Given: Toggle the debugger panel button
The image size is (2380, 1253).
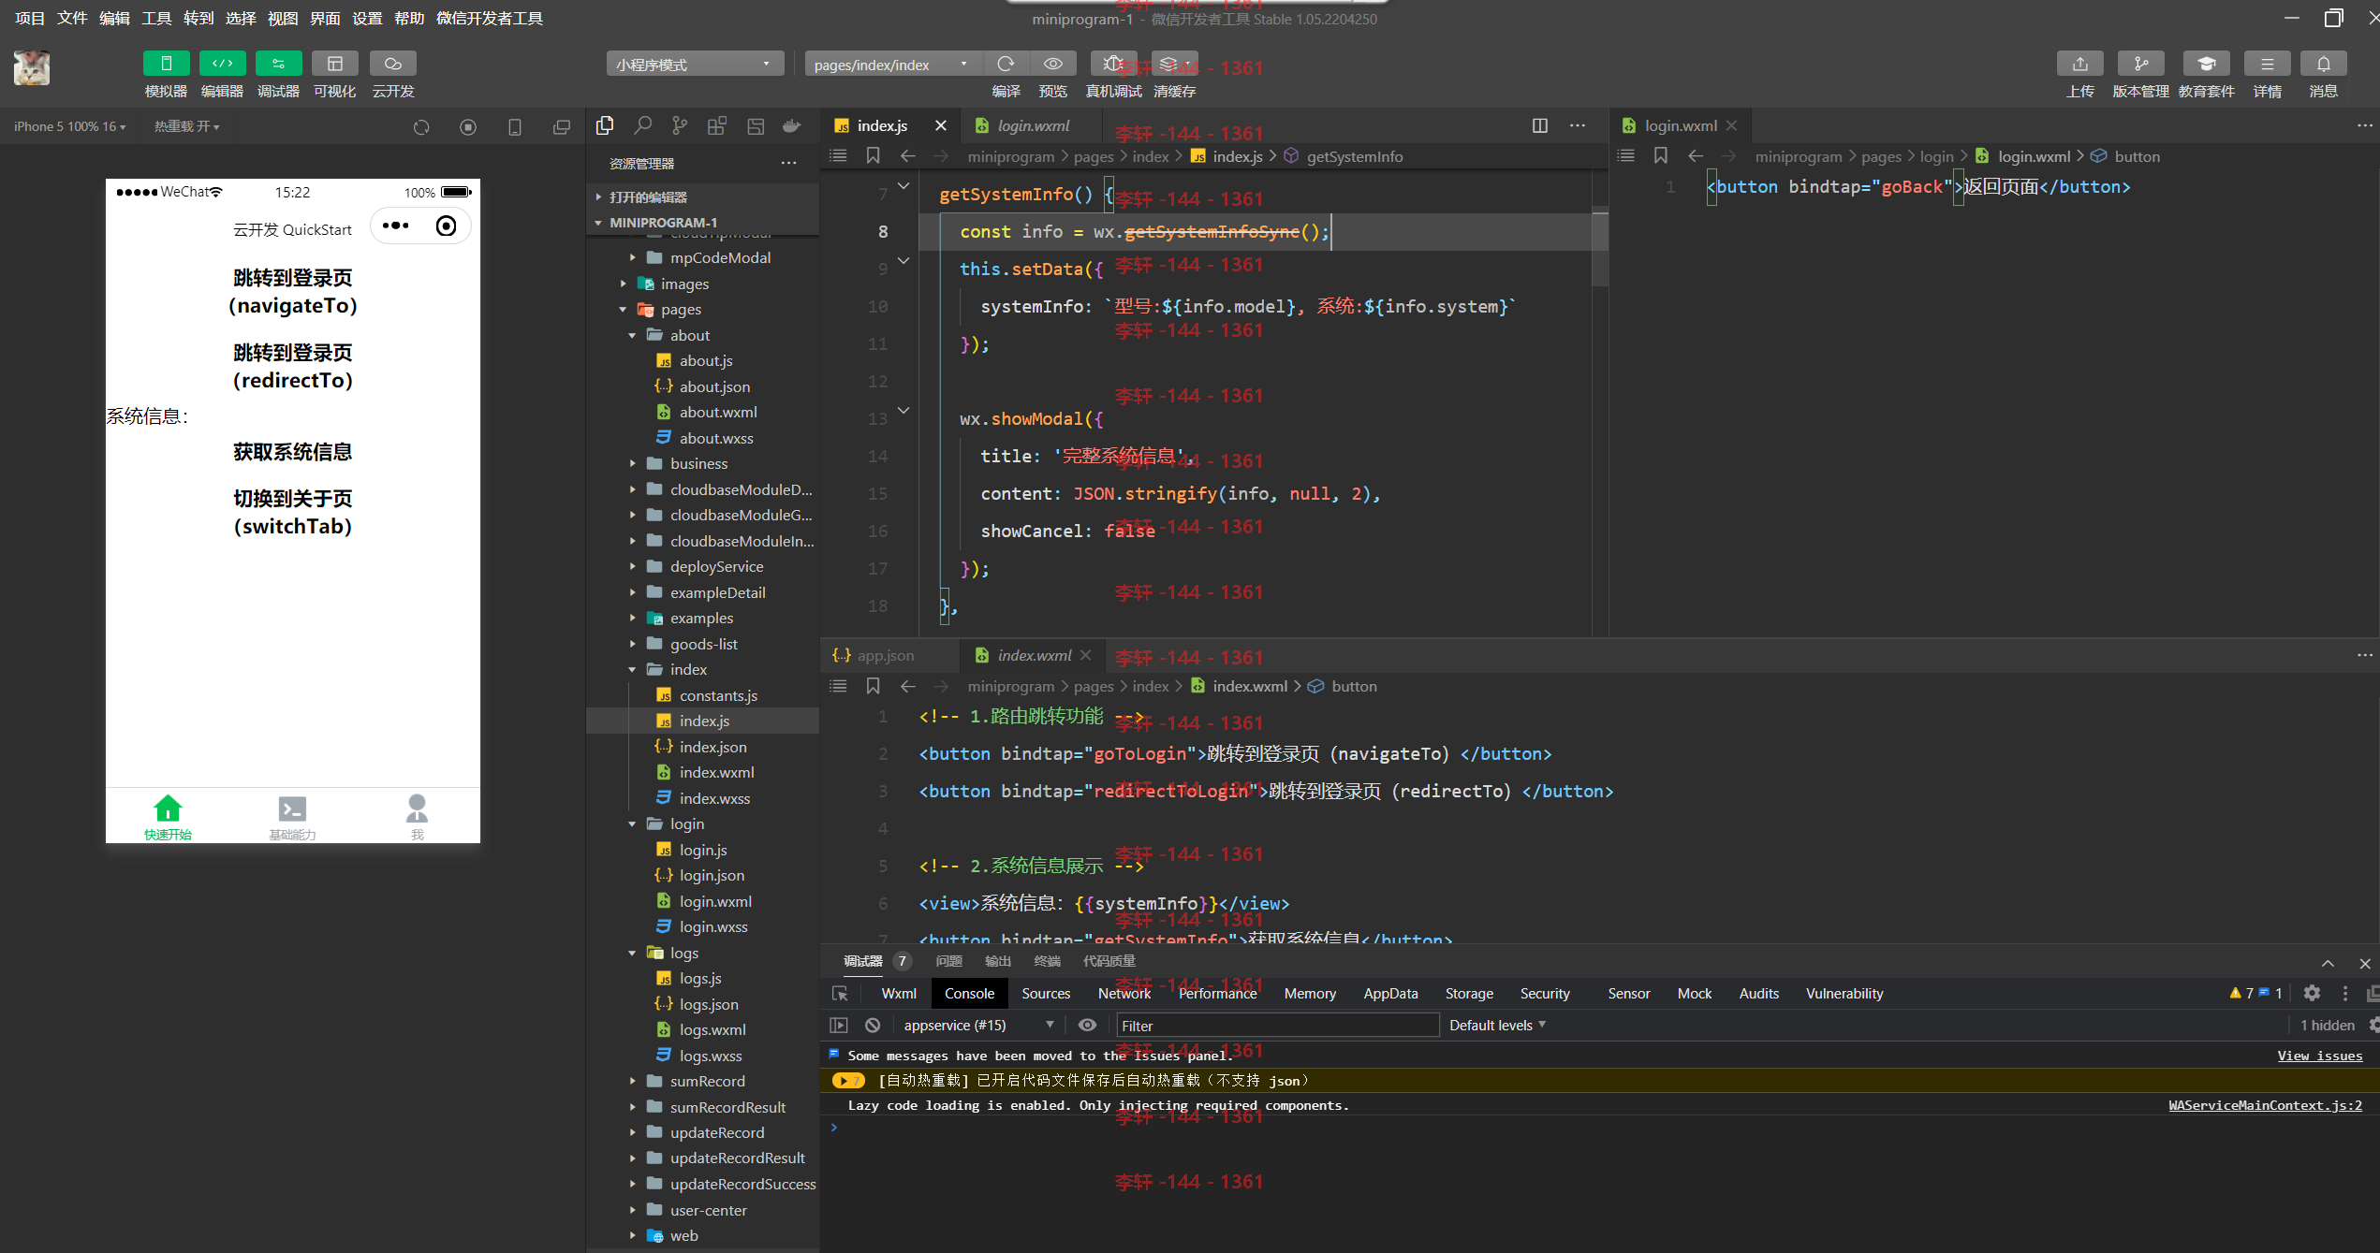Looking at the screenshot, I should pos(278,64).
